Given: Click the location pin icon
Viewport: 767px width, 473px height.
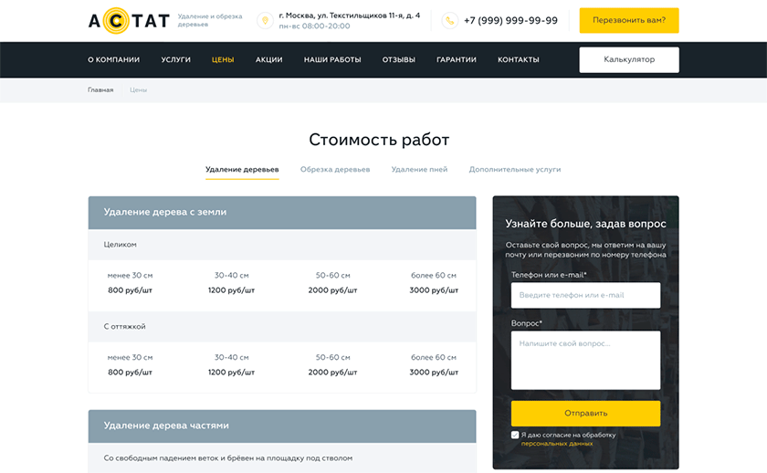Looking at the screenshot, I should pyautogui.click(x=265, y=20).
